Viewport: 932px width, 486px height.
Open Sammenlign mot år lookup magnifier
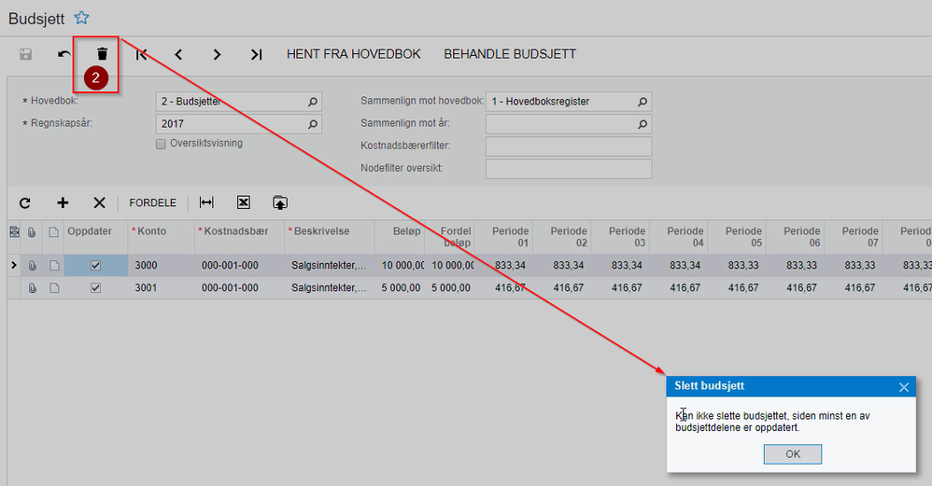[643, 125]
